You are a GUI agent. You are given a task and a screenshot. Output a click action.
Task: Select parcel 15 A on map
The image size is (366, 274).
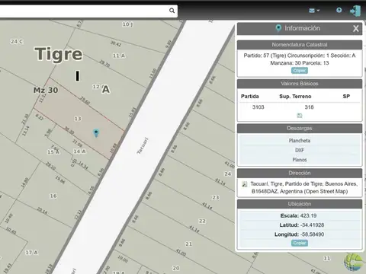click(53, 152)
